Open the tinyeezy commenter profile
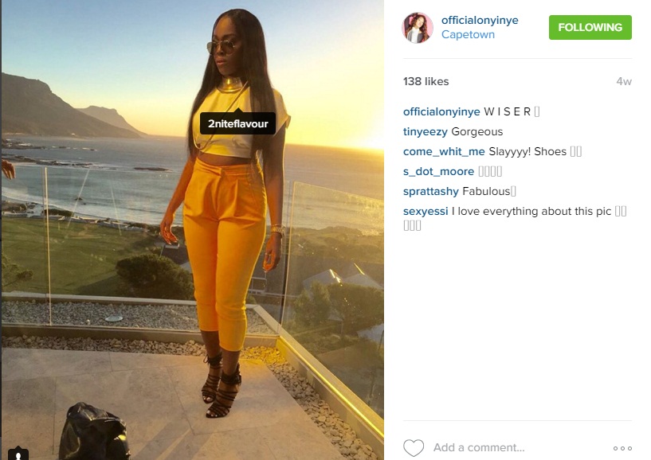651x460 pixels. (426, 132)
